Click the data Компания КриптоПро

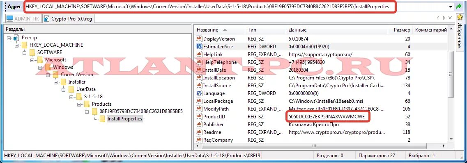(314, 125)
